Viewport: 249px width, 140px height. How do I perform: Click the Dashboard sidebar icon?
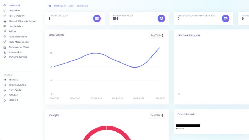click(x=4, y=5)
